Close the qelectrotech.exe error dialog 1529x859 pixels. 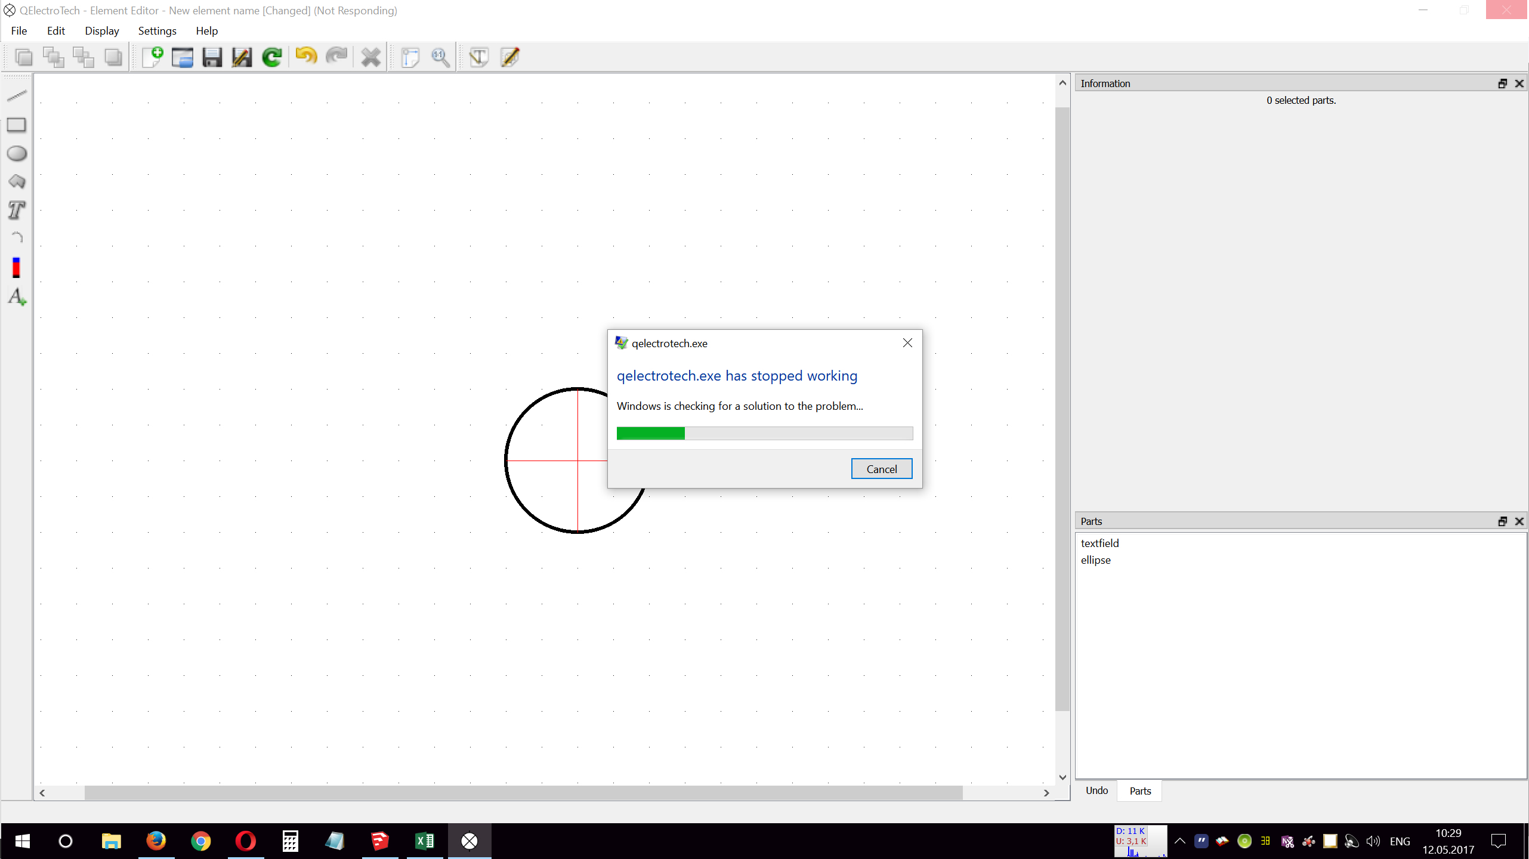(907, 343)
